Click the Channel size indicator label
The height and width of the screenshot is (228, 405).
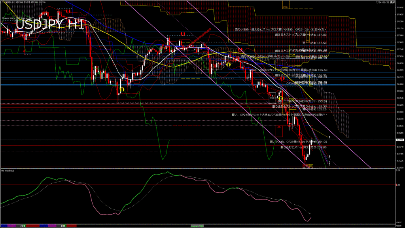pos(18,18)
